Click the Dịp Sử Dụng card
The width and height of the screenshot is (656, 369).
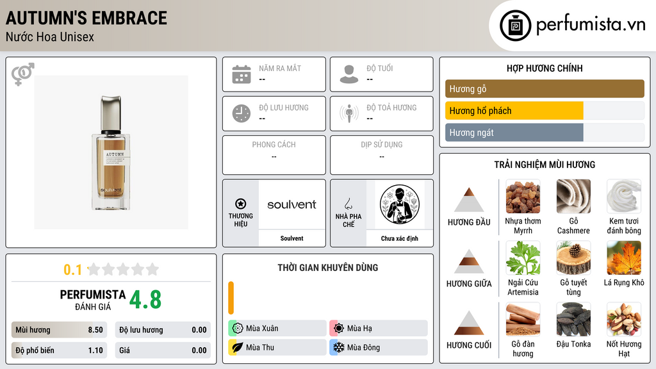(x=382, y=155)
